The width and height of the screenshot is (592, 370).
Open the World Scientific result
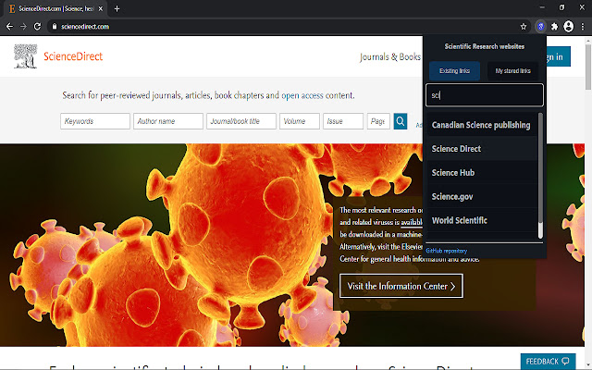pyautogui.click(x=482, y=220)
